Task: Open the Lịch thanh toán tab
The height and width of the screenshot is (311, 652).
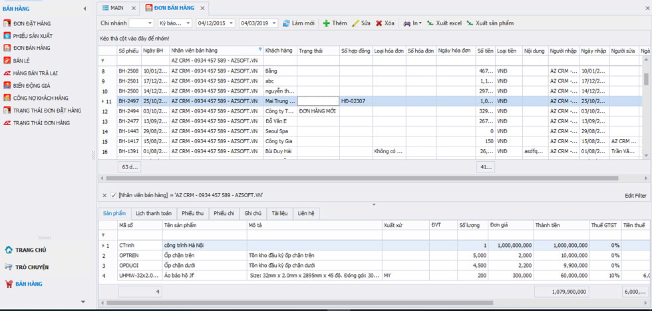Action: [154, 214]
